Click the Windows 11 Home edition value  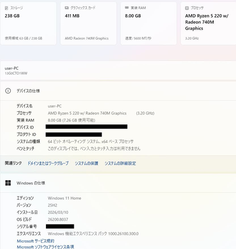coord(65,198)
